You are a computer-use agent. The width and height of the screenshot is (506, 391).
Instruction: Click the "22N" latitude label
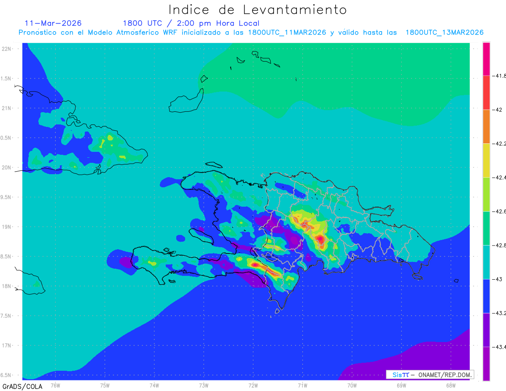[x=6, y=49]
